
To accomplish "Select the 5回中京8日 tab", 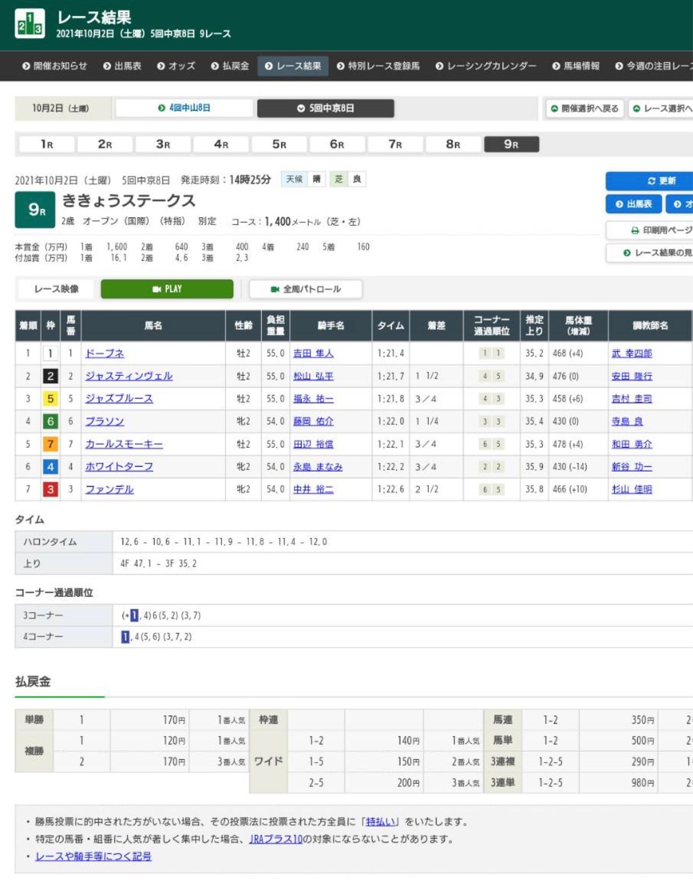I will [x=326, y=108].
